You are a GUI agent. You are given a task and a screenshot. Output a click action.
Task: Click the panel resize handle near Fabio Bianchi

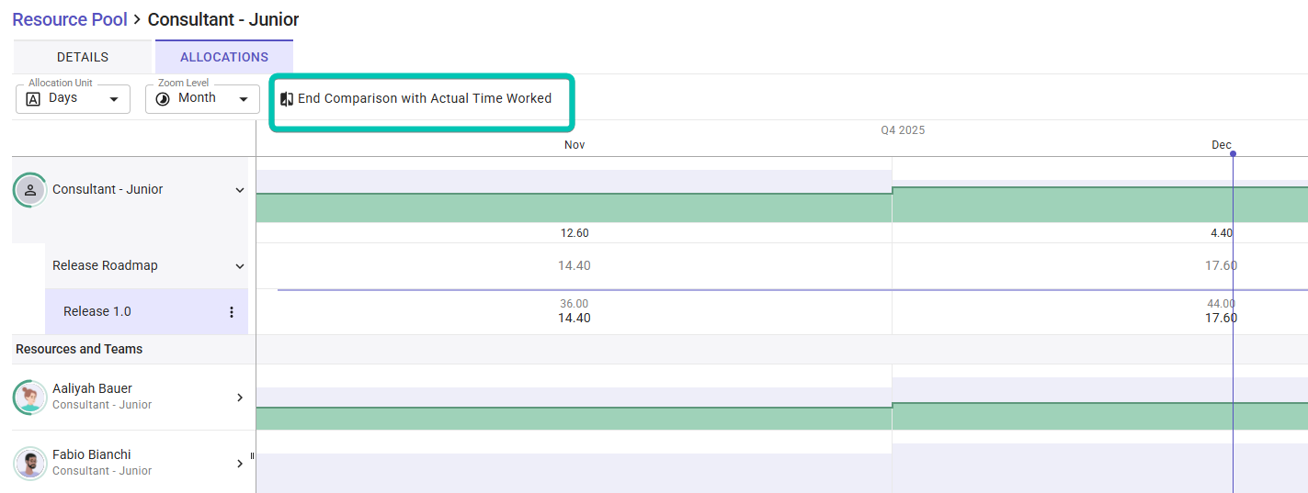tap(252, 455)
